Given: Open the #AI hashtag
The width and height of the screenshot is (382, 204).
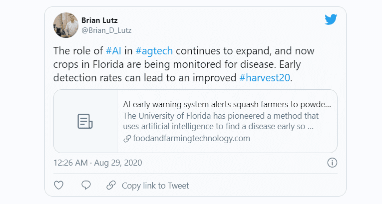Looking at the screenshot, I should pyautogui.click(x=113, y=51).
